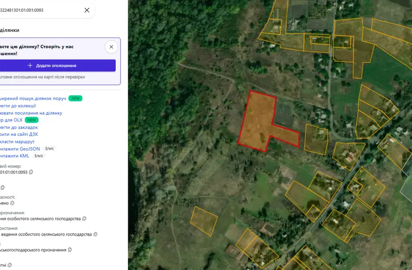Open the 'для OLX' link

[x=11, y=120]
